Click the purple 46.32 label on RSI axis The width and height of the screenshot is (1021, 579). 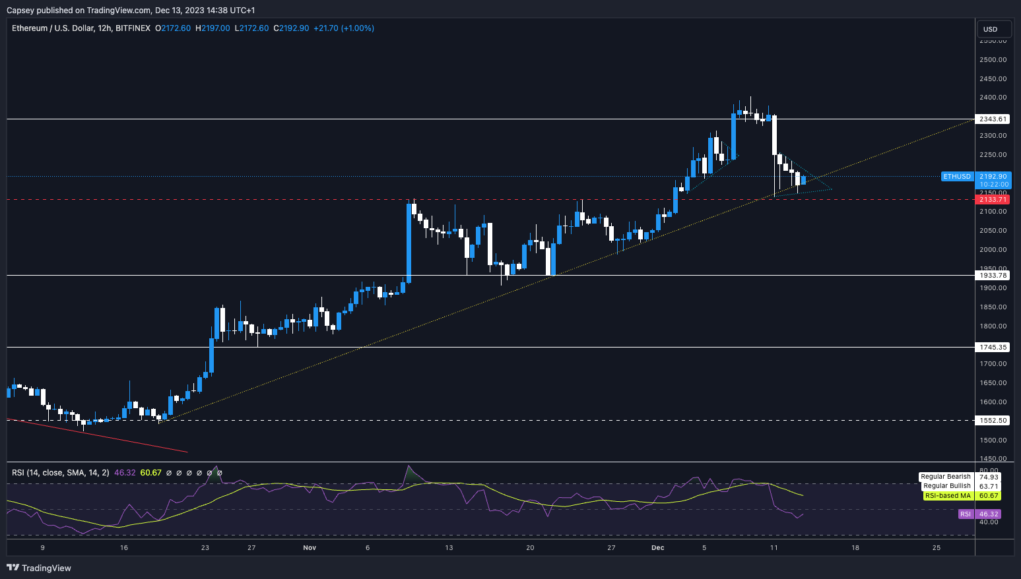(989, 514)
